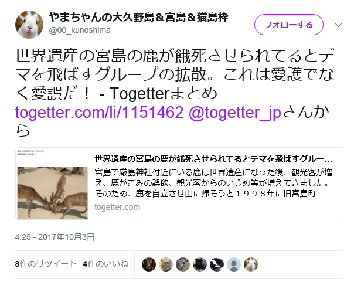The image size is (354, 285).
Task: Open the first liker avatar with the dark cat
Action: tap(149, 264)
